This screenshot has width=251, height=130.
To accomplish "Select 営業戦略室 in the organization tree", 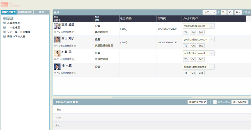I will (x=13, y=23).
